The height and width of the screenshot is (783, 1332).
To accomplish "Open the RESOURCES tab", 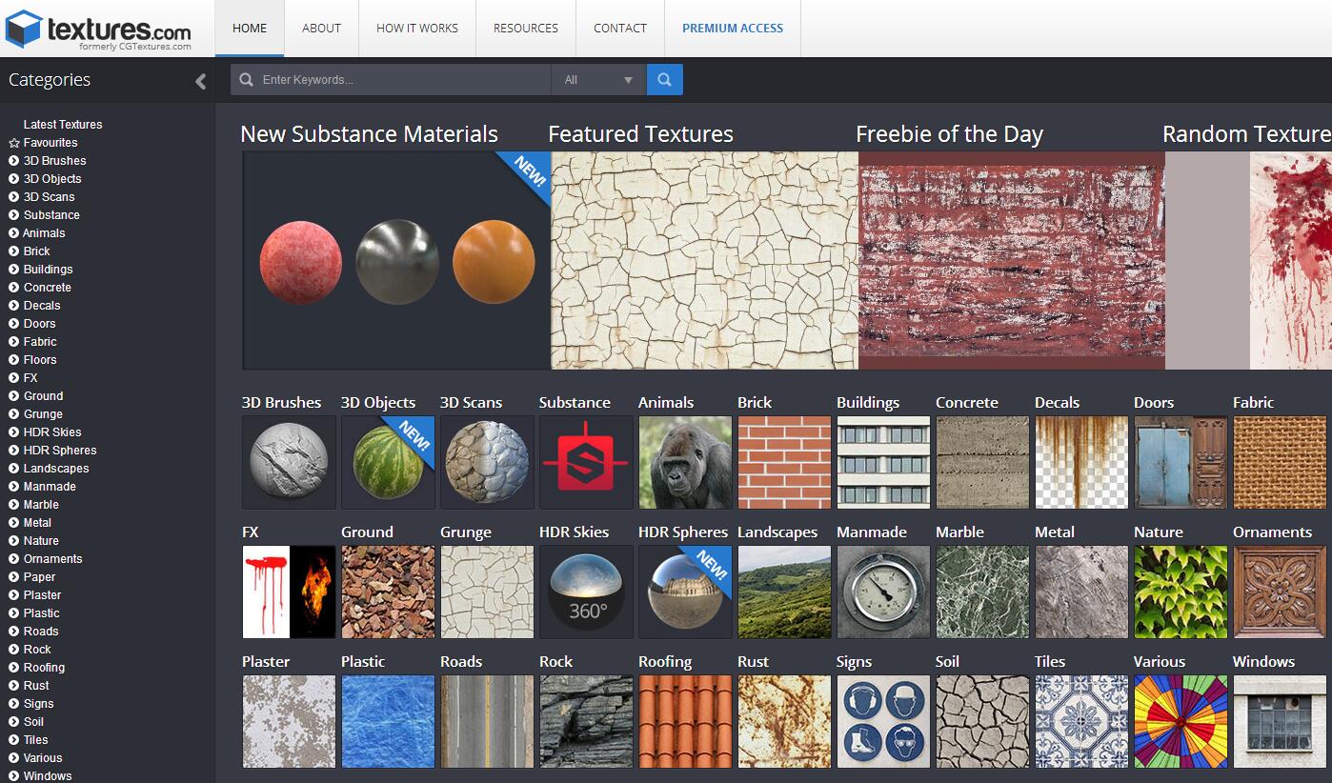I will [x=526, y=29].
